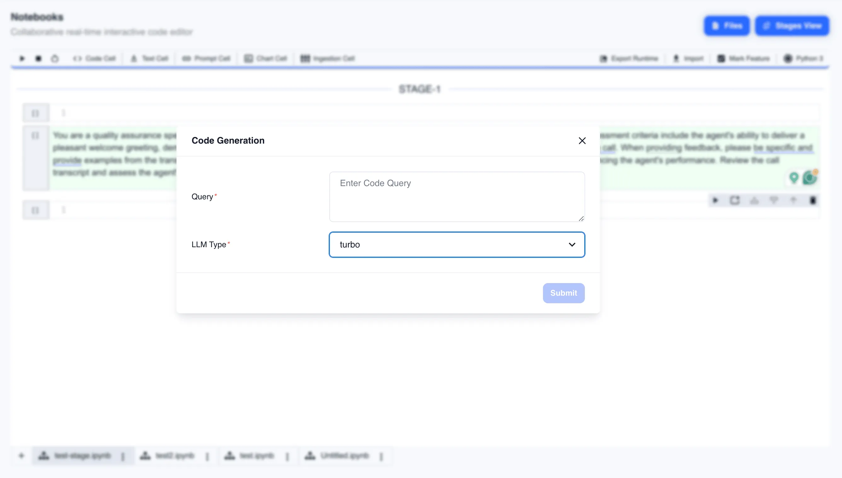Click the execution bracket of the first cell

pyautogui.click(x=36, y=113)
